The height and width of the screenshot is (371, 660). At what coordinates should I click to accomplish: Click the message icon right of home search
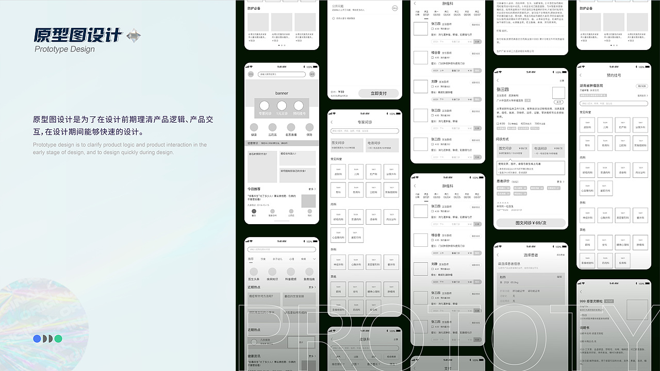coord(312,74)
